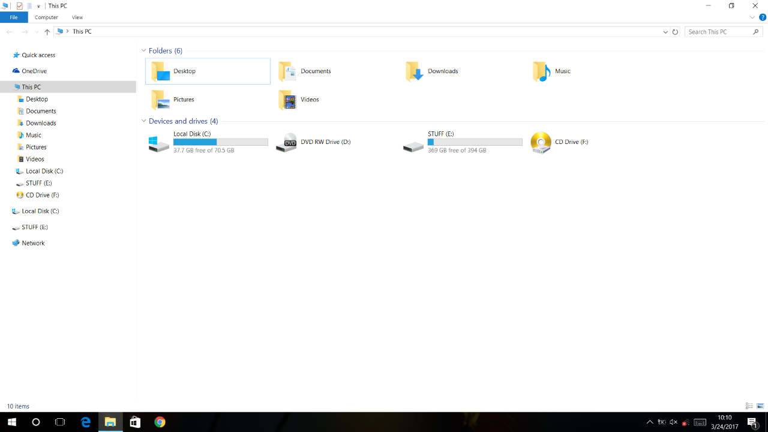Open DVD RW Drive (D:)
Screen dimensions: 768x432
(x=286, y=142)
